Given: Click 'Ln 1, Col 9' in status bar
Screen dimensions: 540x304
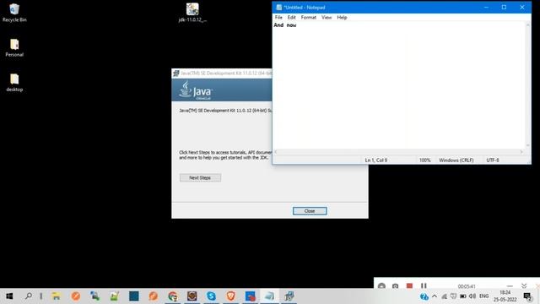Looking at the screenshot, I should click(x=376, y=160).
